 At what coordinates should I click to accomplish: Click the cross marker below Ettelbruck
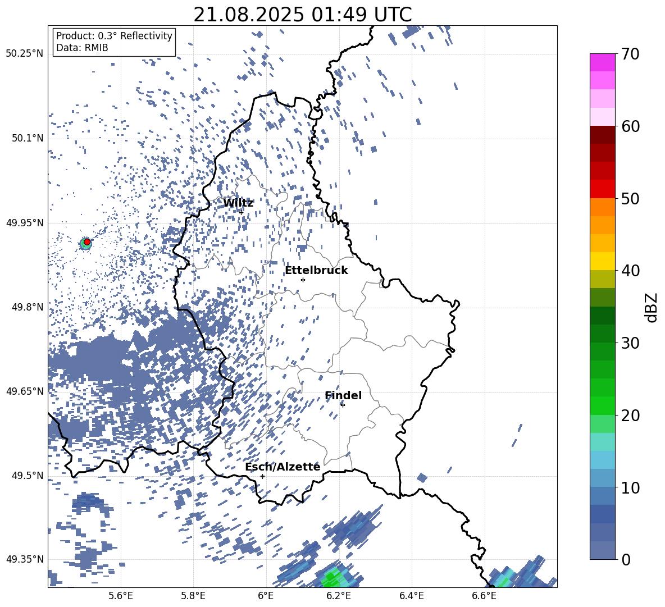click(x=303, y=280)
